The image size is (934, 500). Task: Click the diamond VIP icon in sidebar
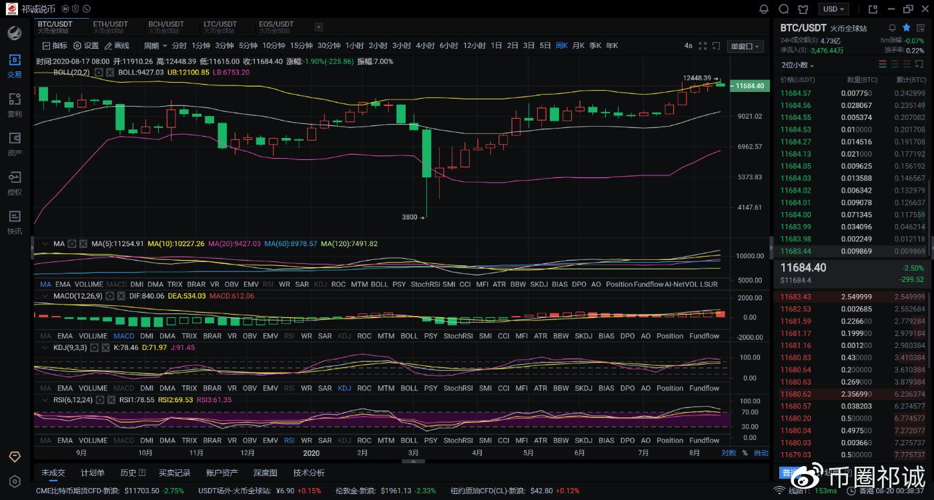click(x=15, y=457)
